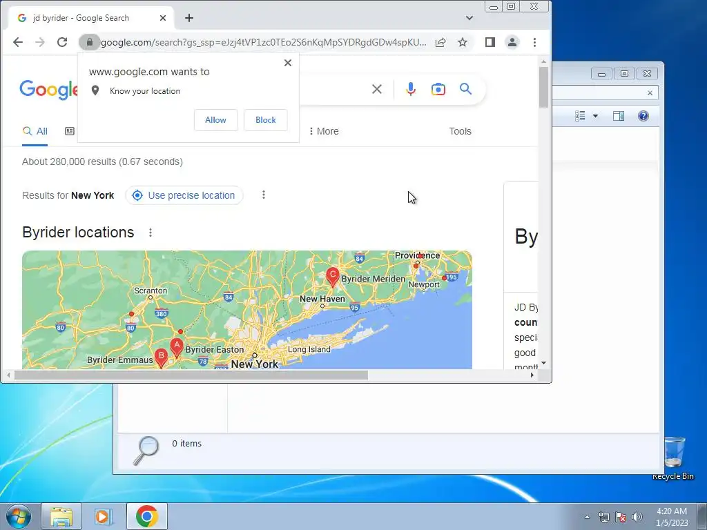Click Use precise location chip

tap(184, 195)
